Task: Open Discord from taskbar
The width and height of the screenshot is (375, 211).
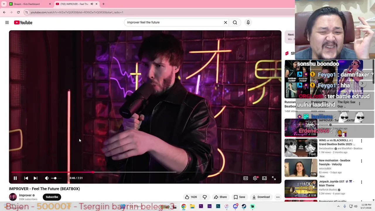Action: point(235,206)
